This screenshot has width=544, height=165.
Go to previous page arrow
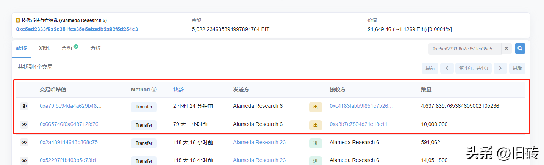click(x=447, y=68)
